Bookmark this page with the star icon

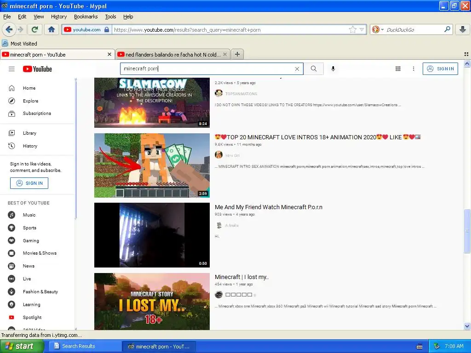tap(352, 29)
